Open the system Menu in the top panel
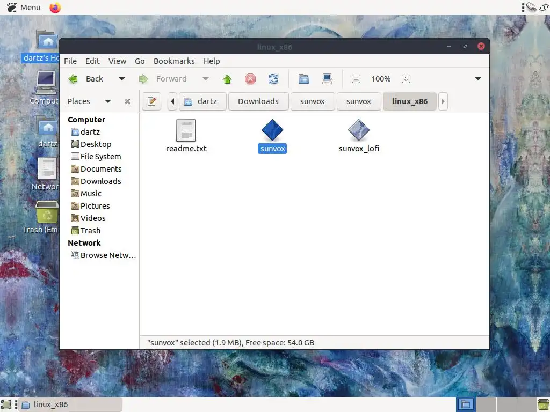Screen dimensions: 550x412 [x=24, y=8]
